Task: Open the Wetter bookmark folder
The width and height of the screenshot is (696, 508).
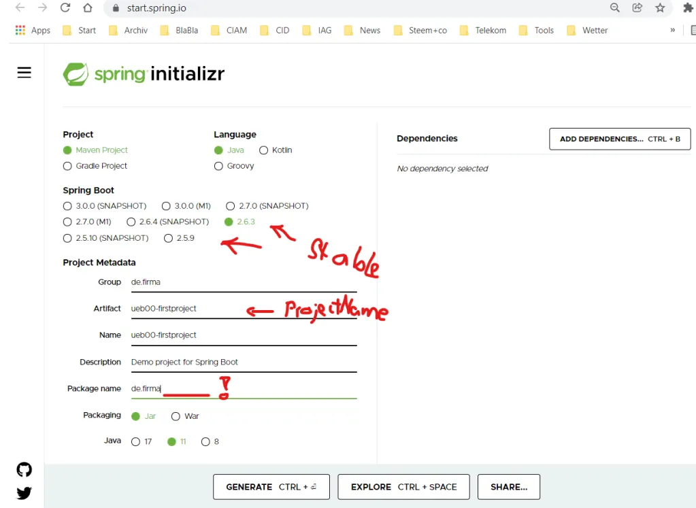Action: pyautogui.click(x=587, y=30)
